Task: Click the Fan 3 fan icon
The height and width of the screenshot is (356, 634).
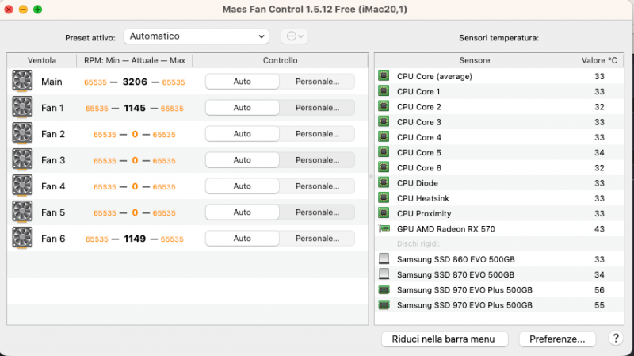Action: click(23, 160)
